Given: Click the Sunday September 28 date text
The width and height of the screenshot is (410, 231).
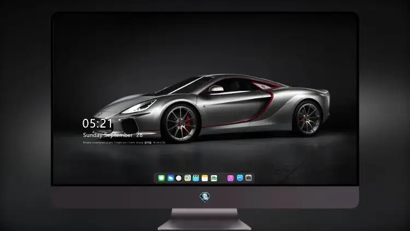Looking at the screenshot, I should pyautogui.click(x=113, y=135).
